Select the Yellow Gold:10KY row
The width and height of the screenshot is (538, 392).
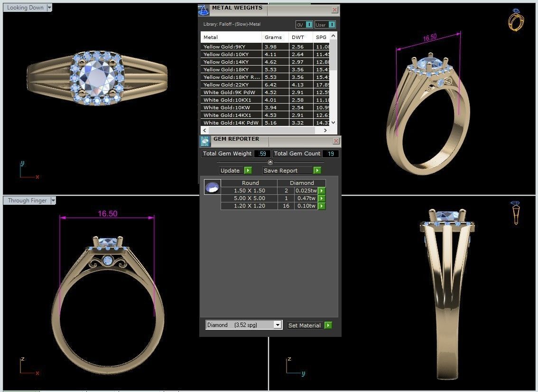(x=265, y=54)
